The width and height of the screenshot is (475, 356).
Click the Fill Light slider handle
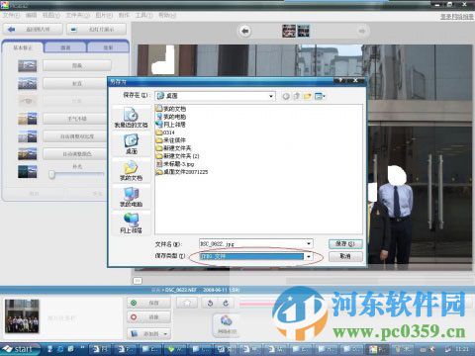51,174
